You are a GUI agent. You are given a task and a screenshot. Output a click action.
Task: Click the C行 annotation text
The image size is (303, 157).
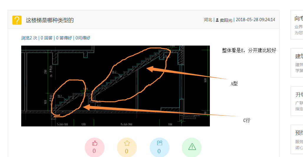point(247,121)
